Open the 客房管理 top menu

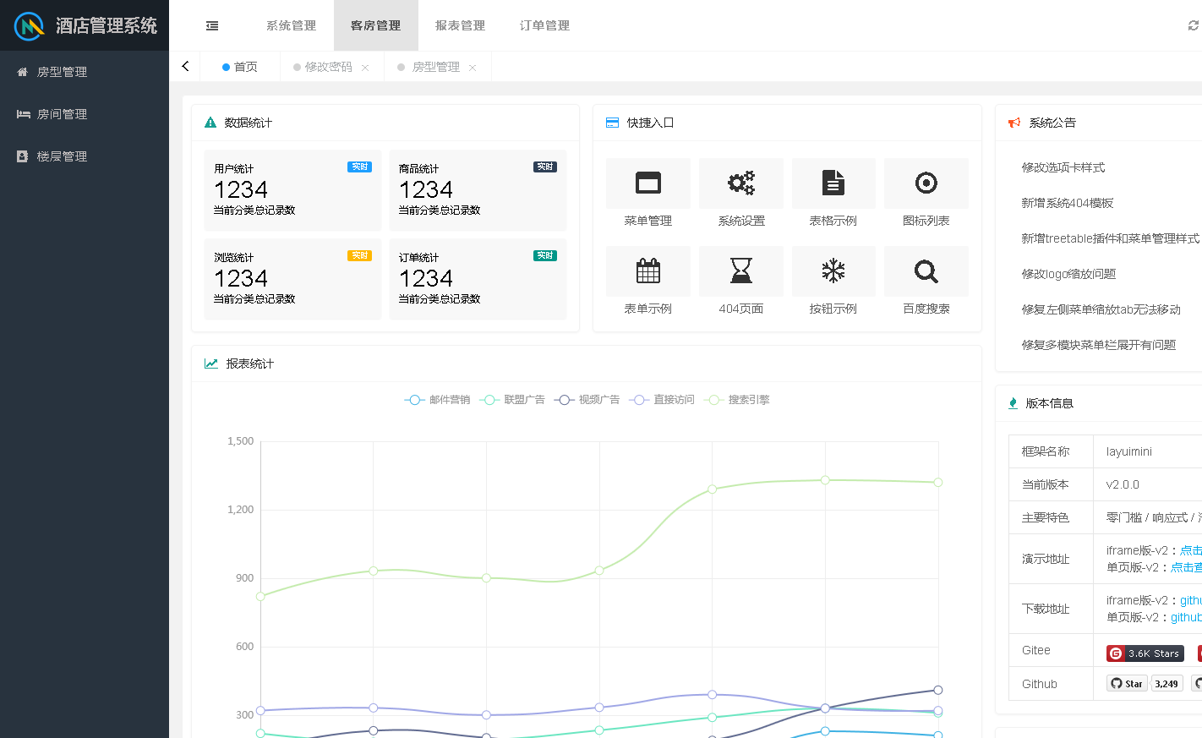376,25
